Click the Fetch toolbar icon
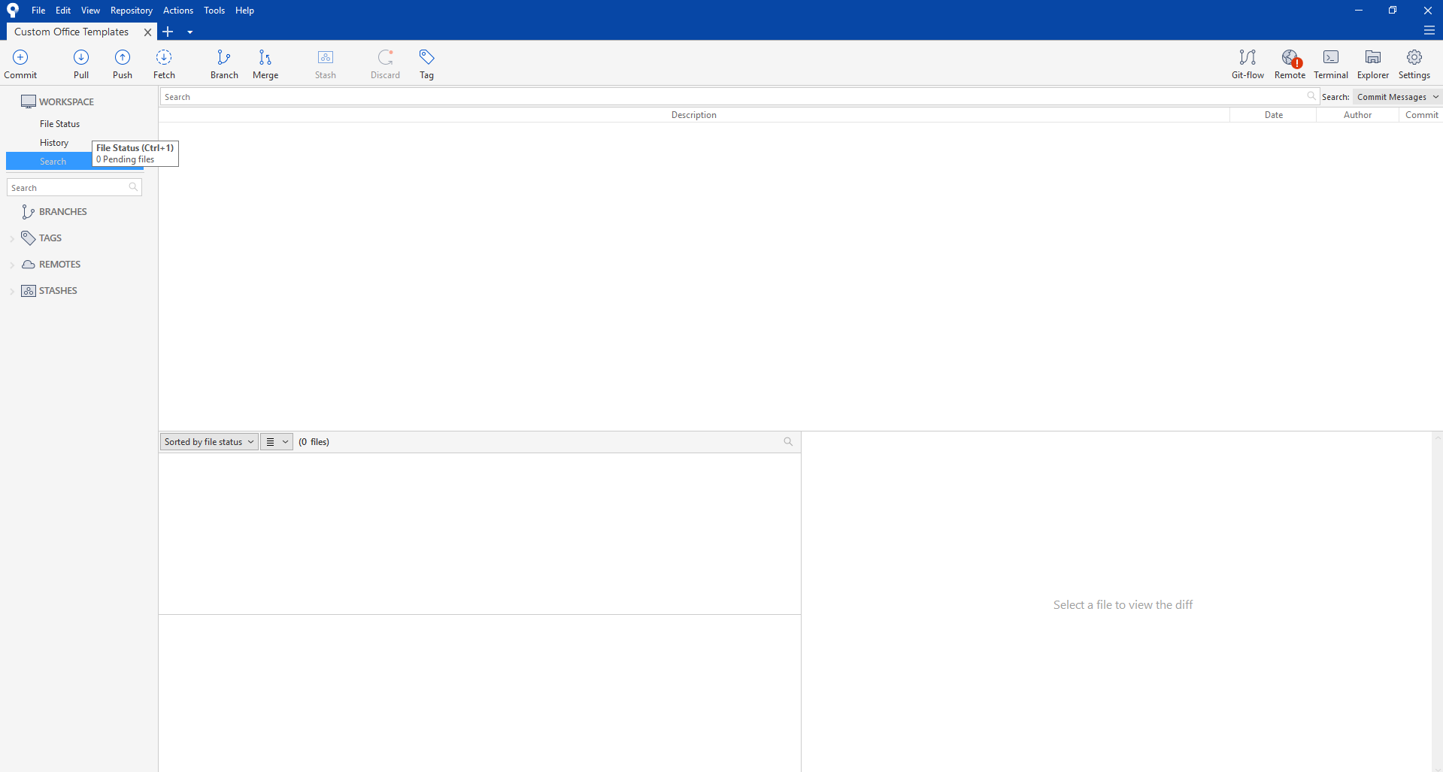 point(164,64)
